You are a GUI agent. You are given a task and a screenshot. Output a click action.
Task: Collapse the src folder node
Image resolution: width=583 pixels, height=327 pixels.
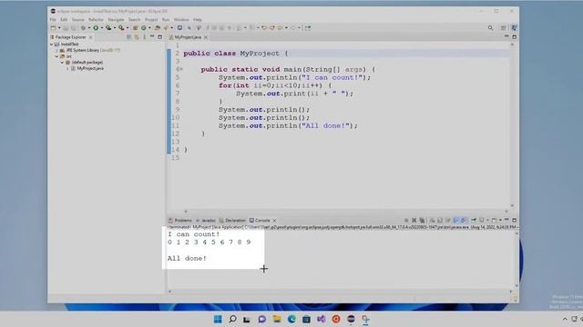point(56,56)
